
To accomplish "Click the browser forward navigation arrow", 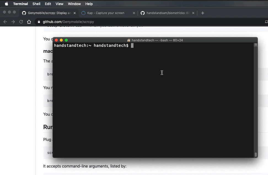I will click(13, 22).
